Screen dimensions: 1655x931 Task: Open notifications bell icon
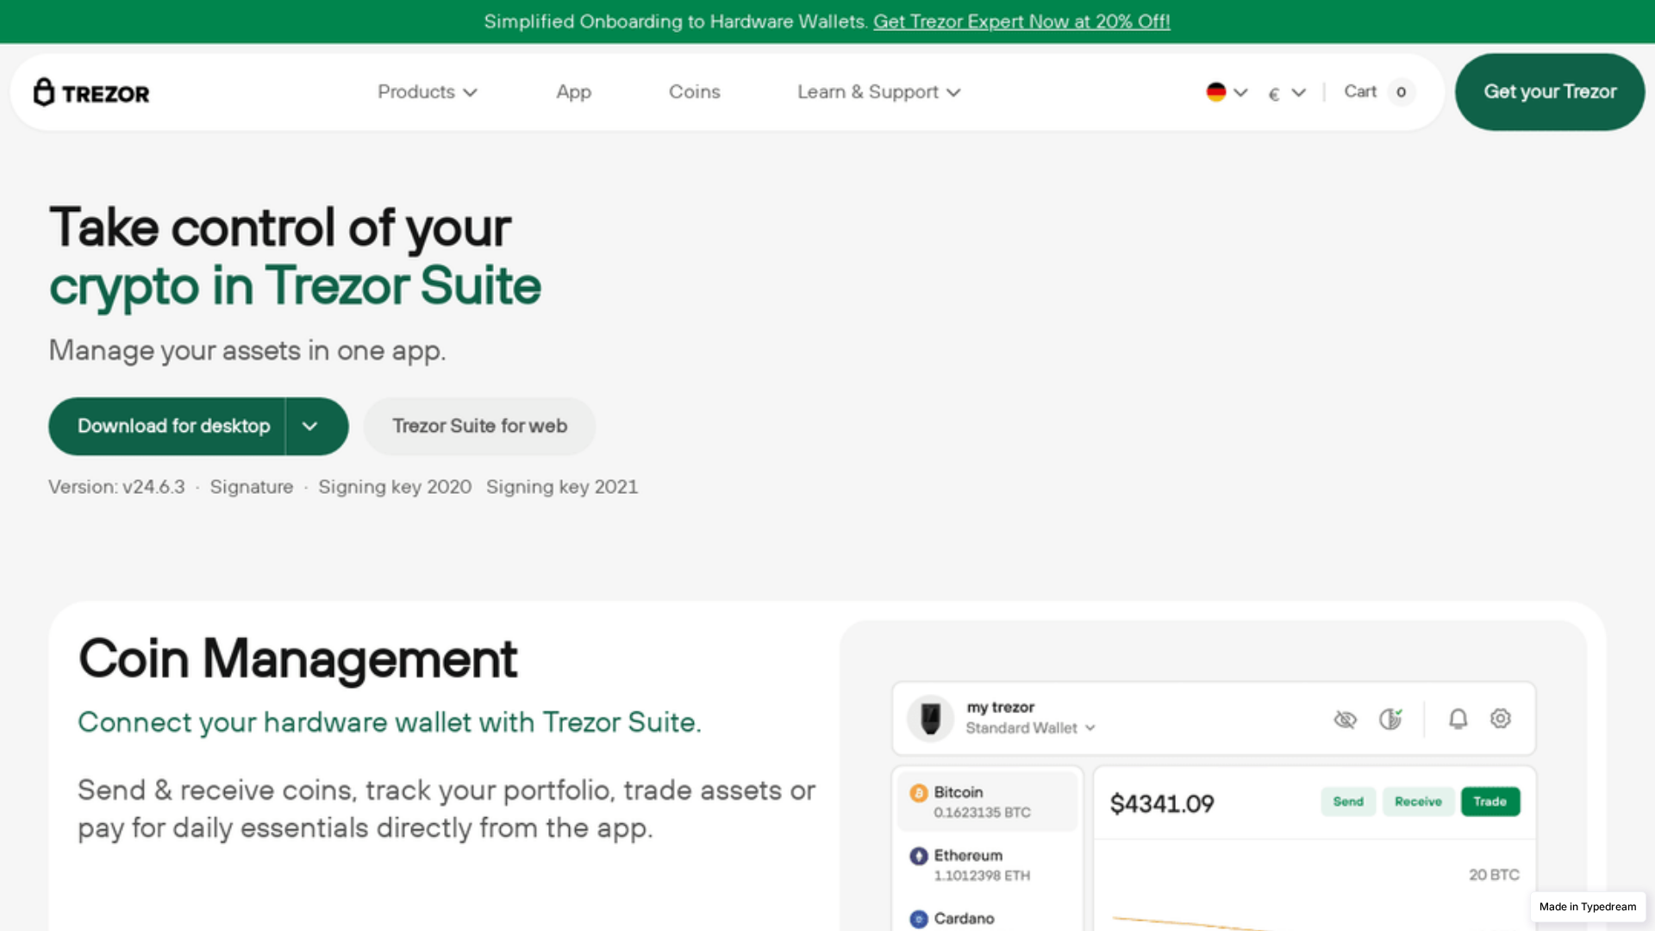point(1458,719)
